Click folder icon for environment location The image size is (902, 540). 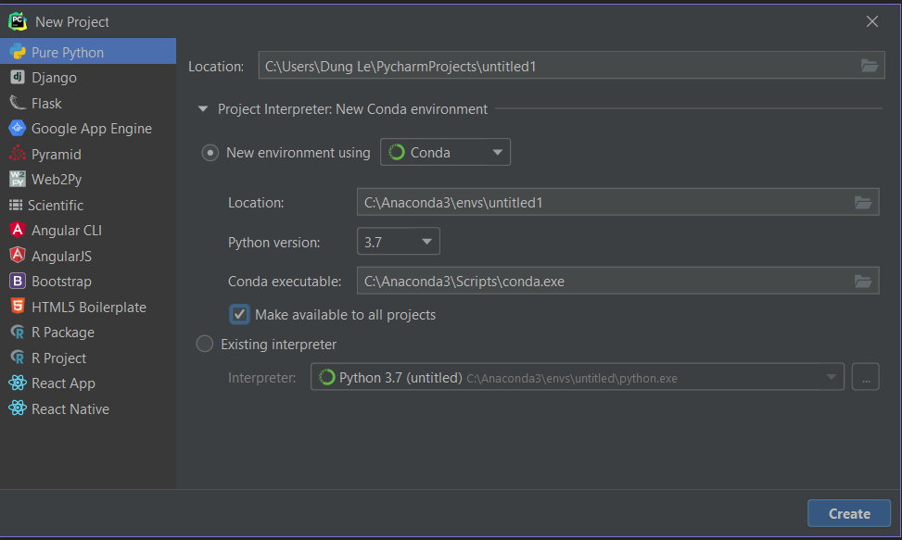pyautogui.click(x=863, y=203)
